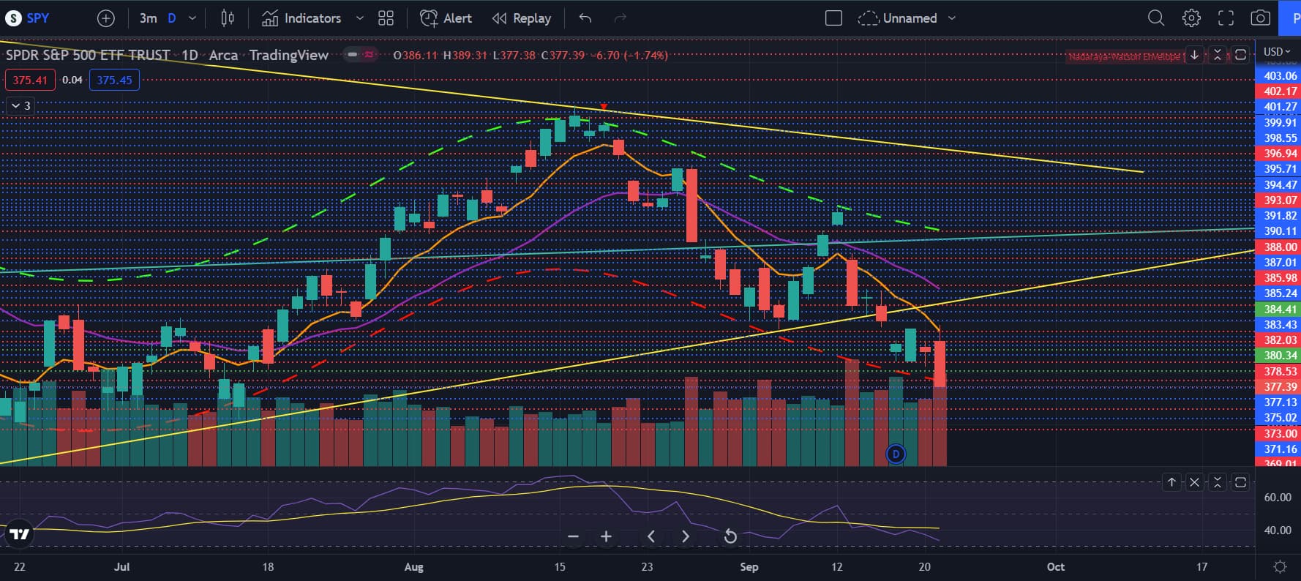Click the 60.00 RSI scale value
The width and height of the screenshot is (1301, 581).
point(1278,497)
